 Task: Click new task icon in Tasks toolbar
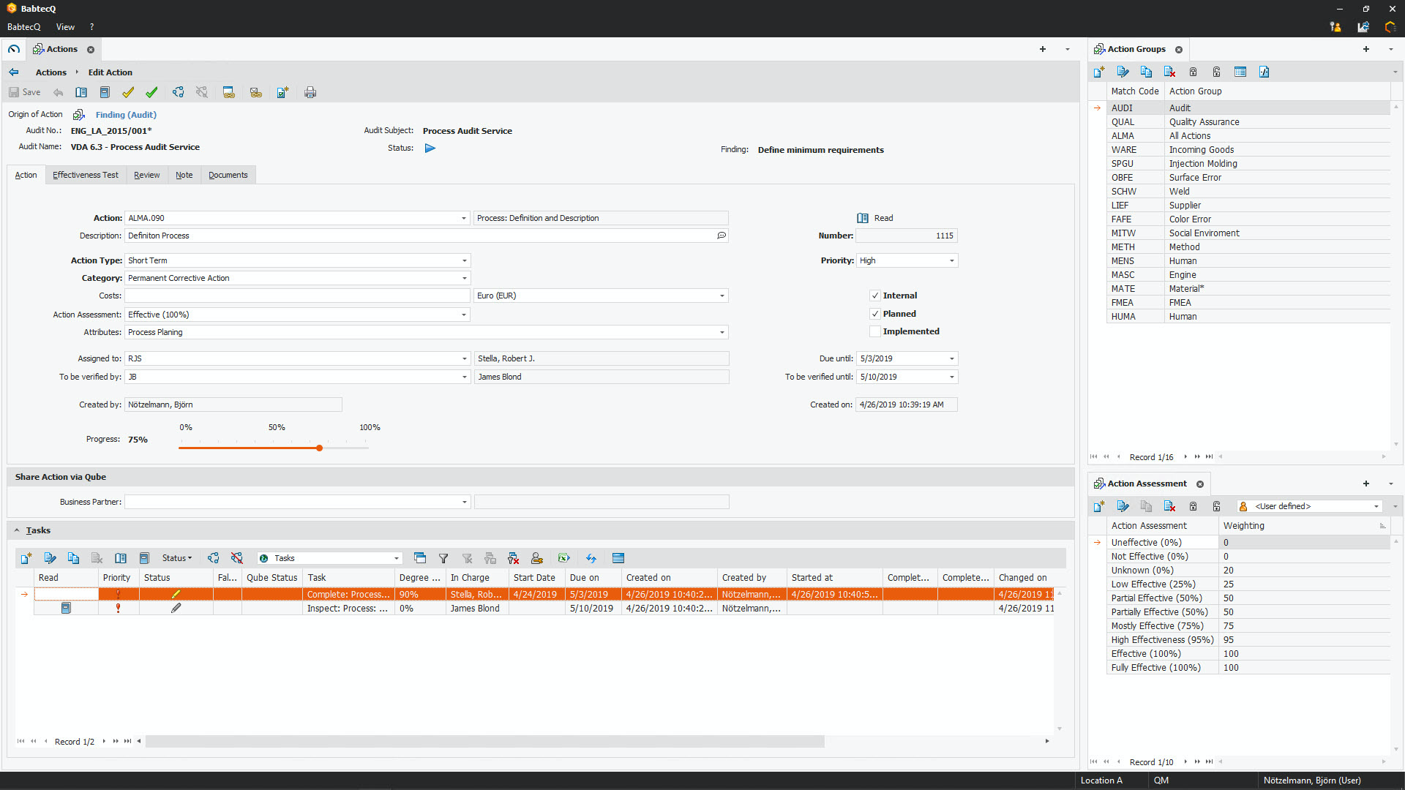[x=26, y=558]
